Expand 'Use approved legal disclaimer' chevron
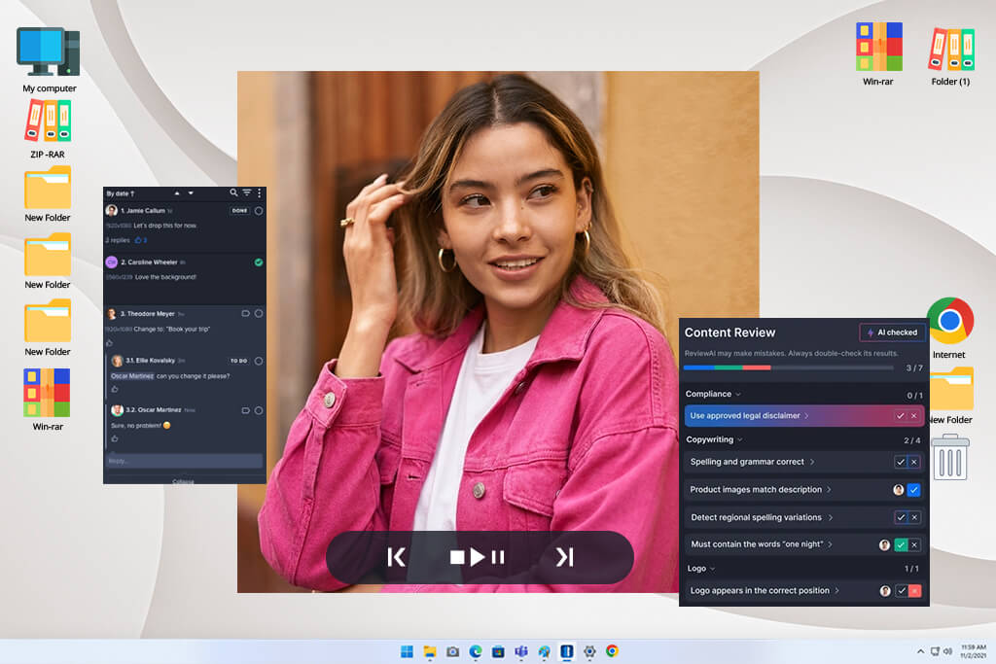996x664 pixels. pos(806,416)
